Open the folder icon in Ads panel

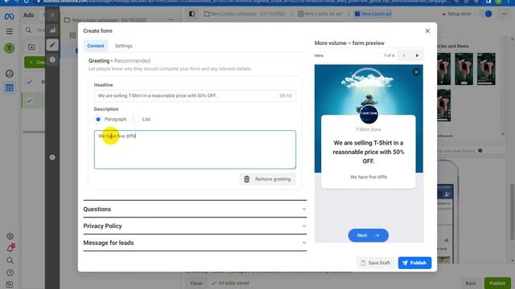(x=31, y=47)
